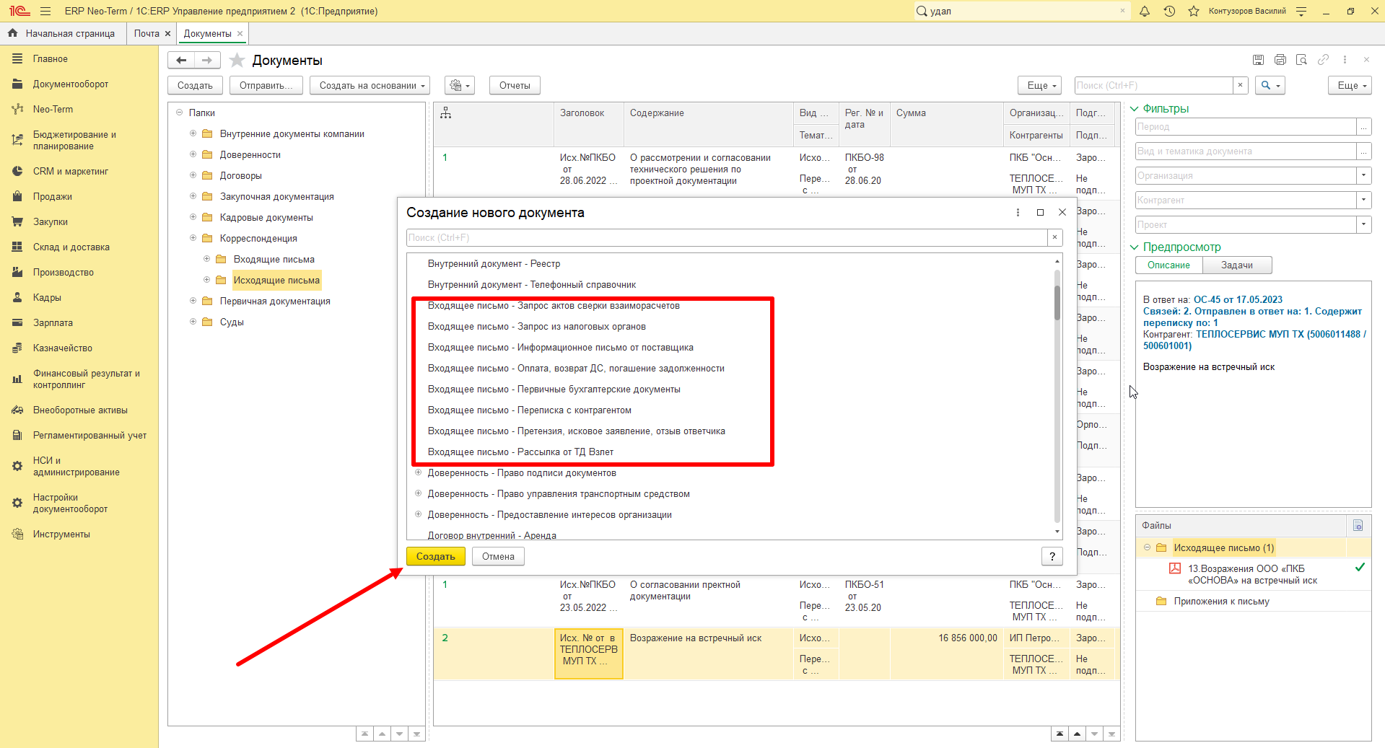Open the hamburger main menu icon
The image size is (1385, 748).
click(45, 11)
